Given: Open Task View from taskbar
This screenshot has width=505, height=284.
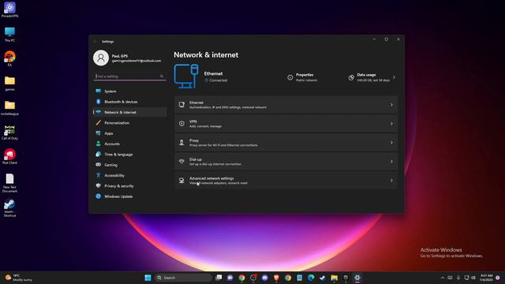Looking at the screenshot, I should point(219,278).
